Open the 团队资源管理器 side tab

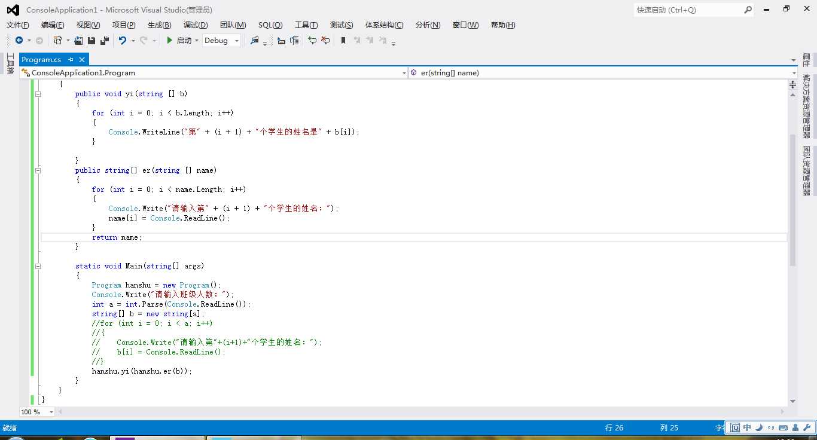click(x=807, y=170)
